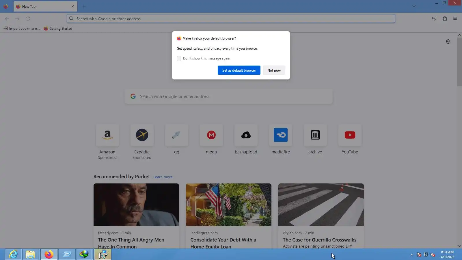462x260 pixels.
Task: Click the vertical scrollbar thumb
Action: [x=459, y=62]
